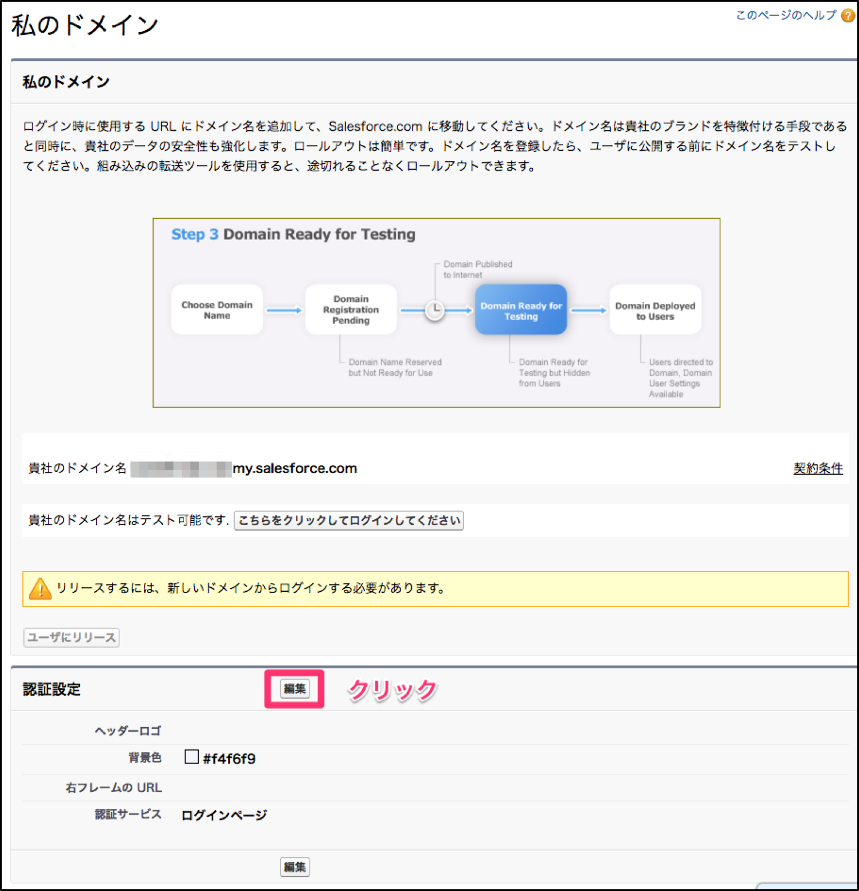The height and width of the screenshot is (891, 859).
Task: Click the Domain Registration Pending step box
Action: (351, 310)
